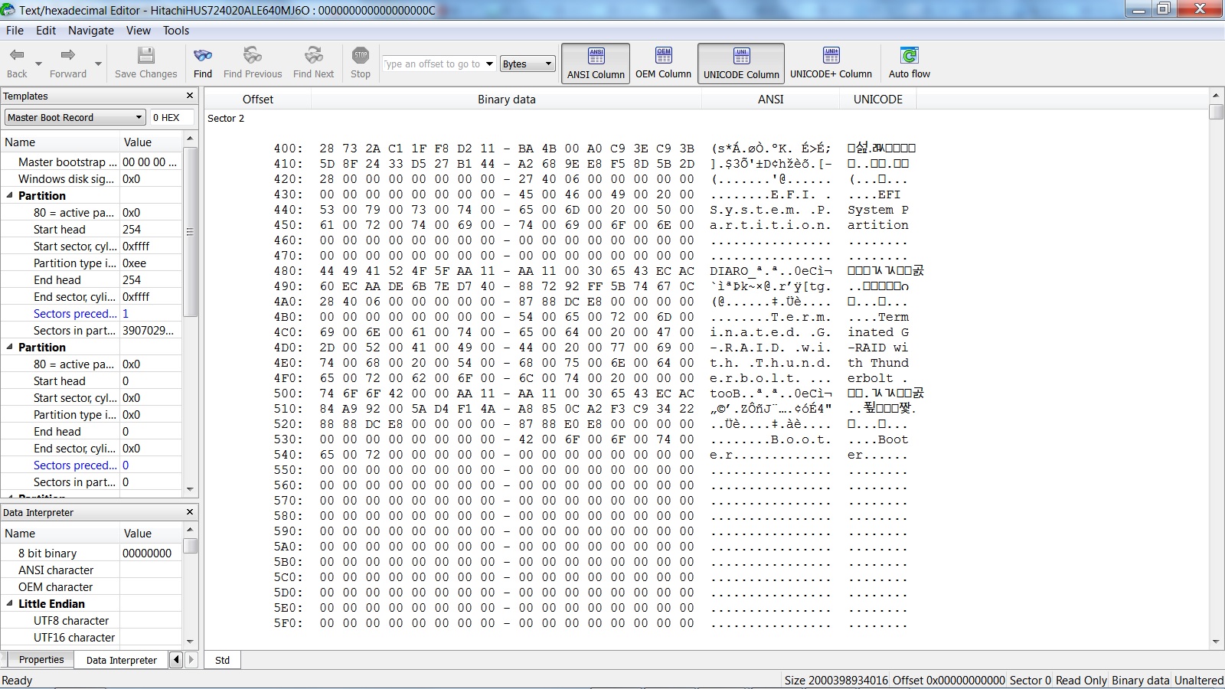Click the Auto flow icon
The image size is (1225, 689).
(x=910, y=55)
